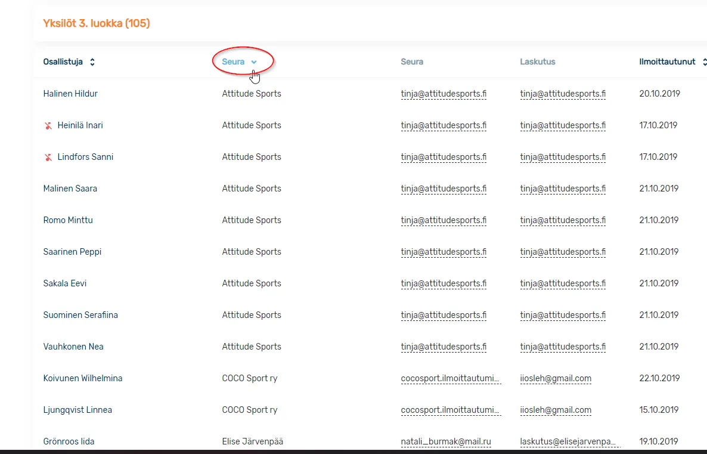
Task: Click Attitude Sports in Halinen Hildur row
Action: click(x=252, y=94)
